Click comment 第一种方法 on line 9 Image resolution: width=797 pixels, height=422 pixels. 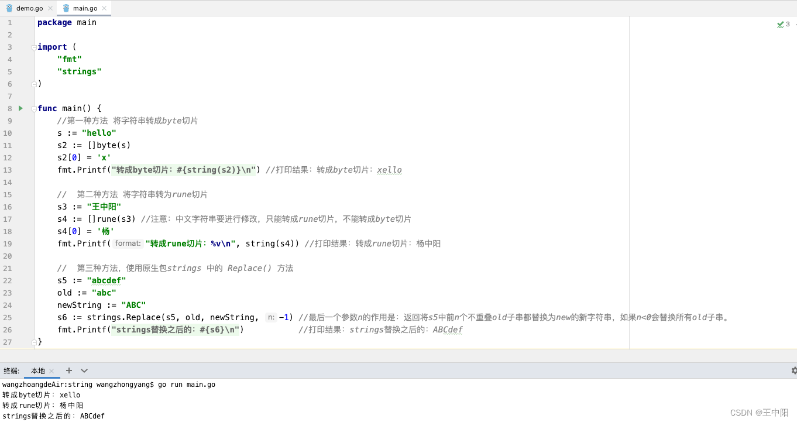(x=128, y=121)
